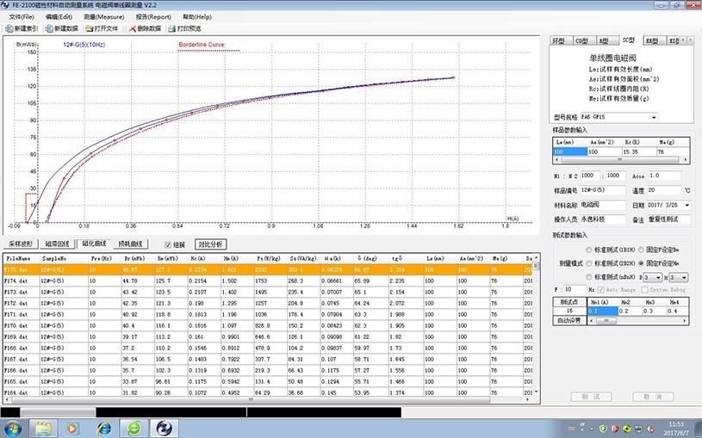Open the green 360 browser taskbar icon
Screen dimensions: 702x438
tap(134, 429)
